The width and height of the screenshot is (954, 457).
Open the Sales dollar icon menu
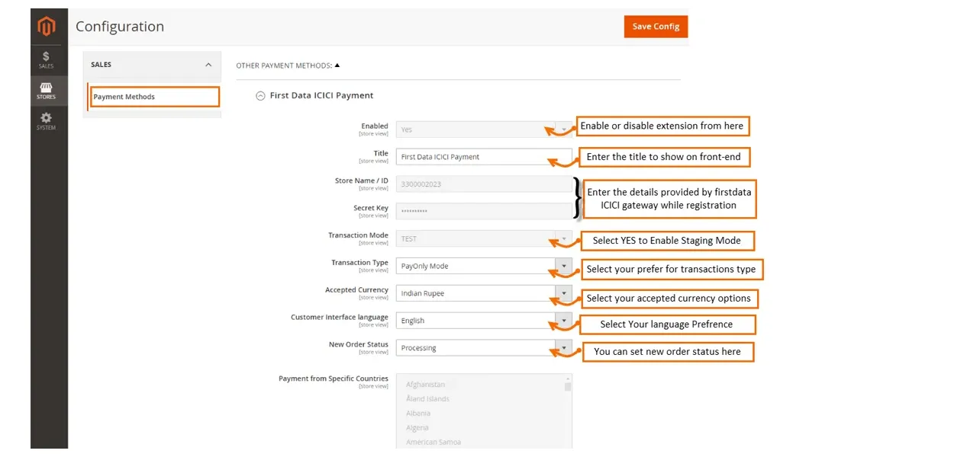[46, 59]
